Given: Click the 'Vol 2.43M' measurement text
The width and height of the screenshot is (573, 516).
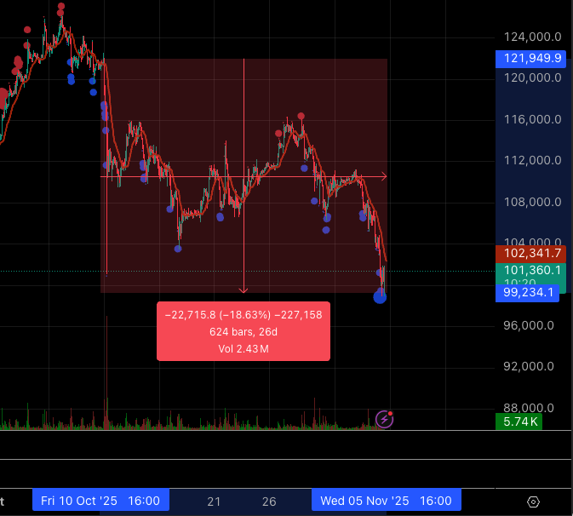Looking at the screenshot, I should click(244, 349).
